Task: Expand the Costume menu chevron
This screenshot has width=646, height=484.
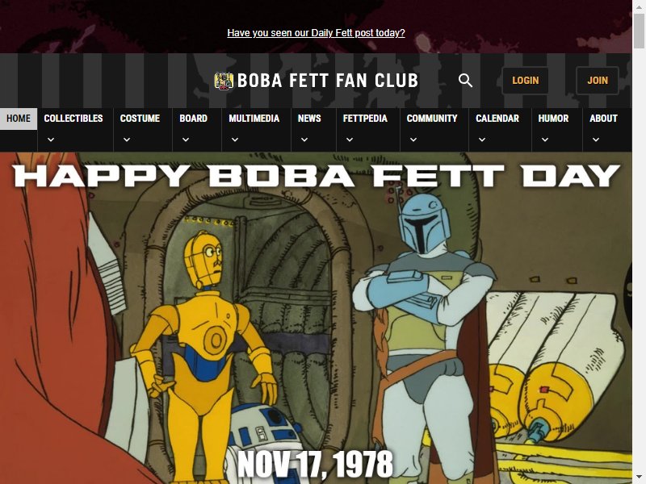Action: [127, 140]
